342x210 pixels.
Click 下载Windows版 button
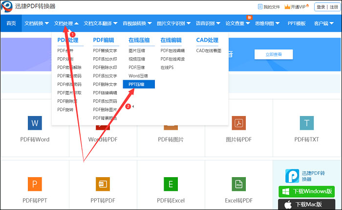click(306, 192)
